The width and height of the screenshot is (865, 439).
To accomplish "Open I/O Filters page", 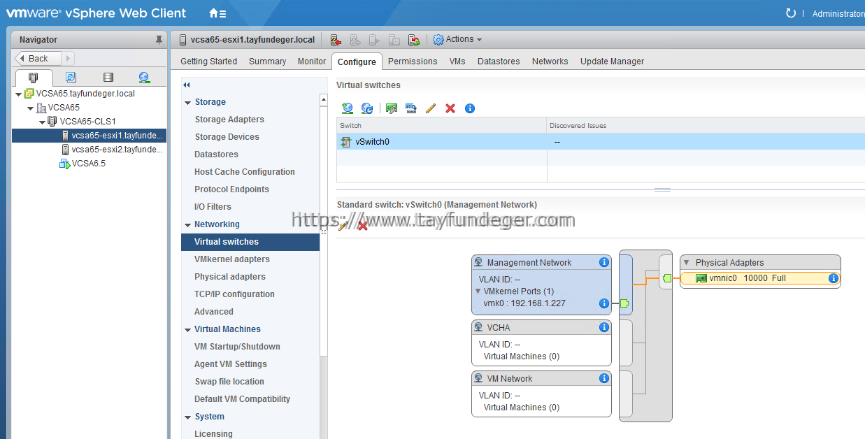I will [213, 207].
